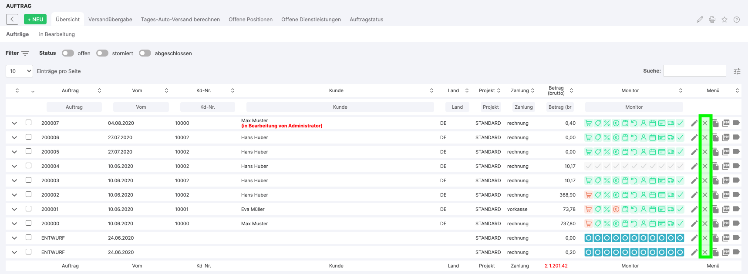Expand the row details for order 200007
This screenshot has width=748, height=274.
[14, 123]
